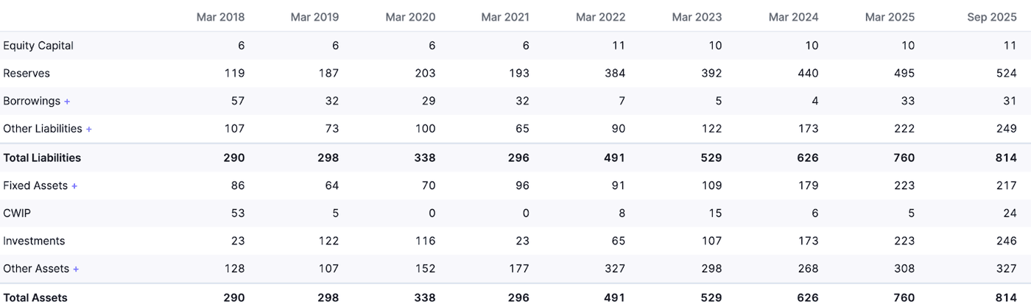Click the Mar 2025 column header
Viewport: 1031px width, 307px height.
pos(889,17)
